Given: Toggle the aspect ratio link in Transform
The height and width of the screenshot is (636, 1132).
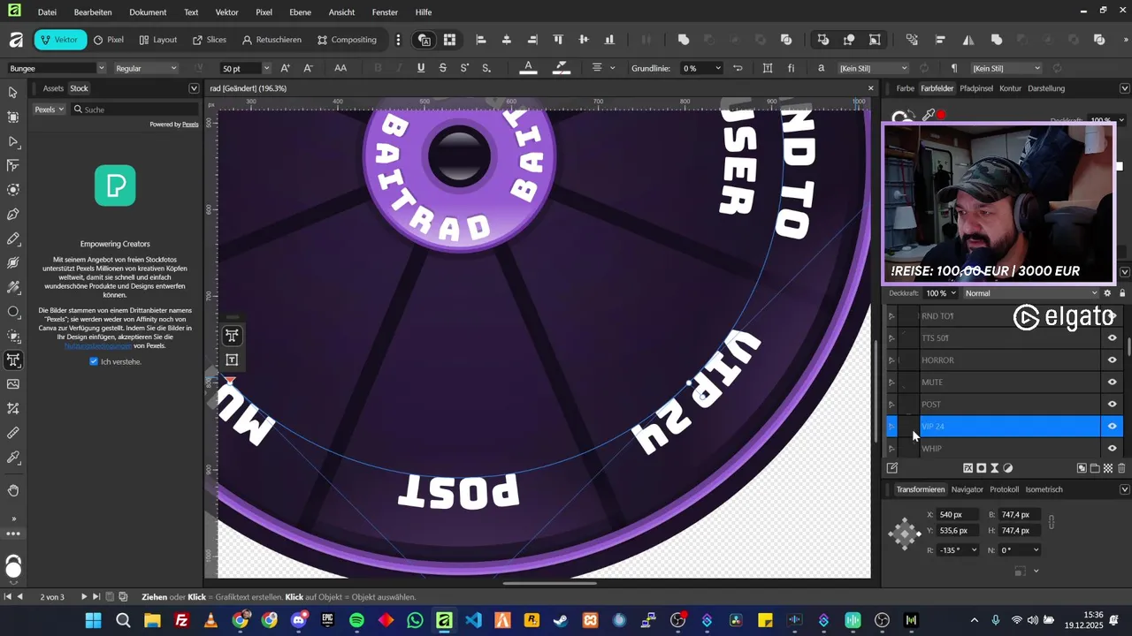Looking at the screenshot, I should 1051,522.
